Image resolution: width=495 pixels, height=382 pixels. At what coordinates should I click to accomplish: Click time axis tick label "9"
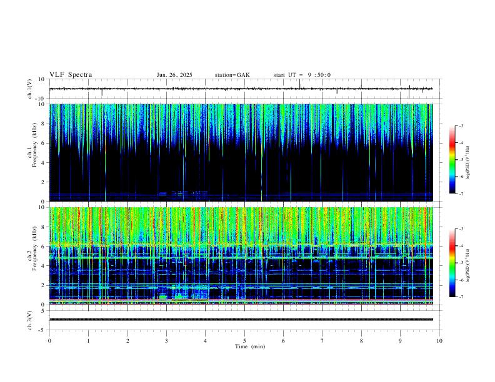click(x=400, y=341)
